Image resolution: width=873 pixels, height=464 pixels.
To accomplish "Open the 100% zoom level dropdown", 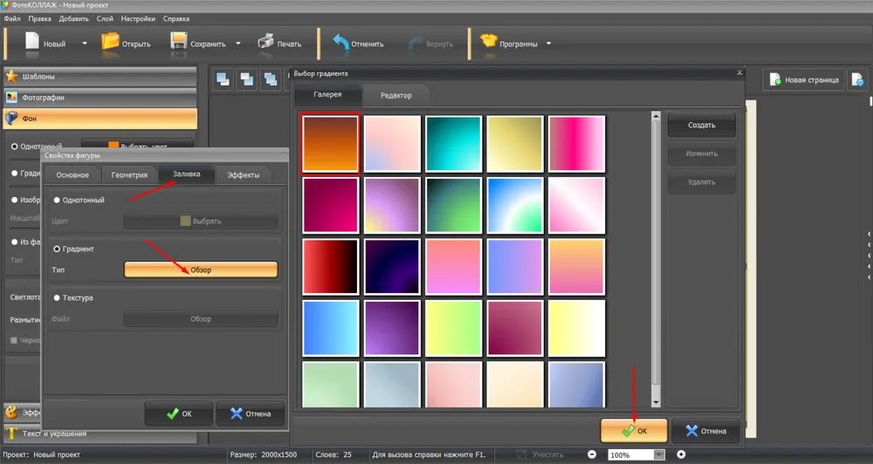I will point(659,454).
